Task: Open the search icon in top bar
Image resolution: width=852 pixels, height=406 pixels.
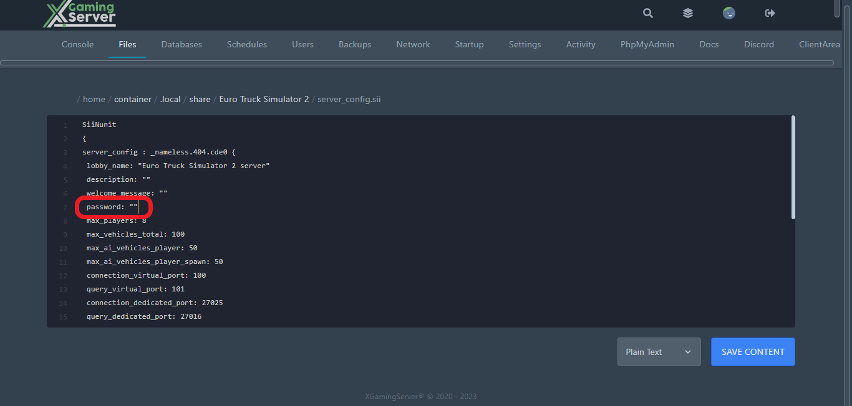Action: pos(647,13)
